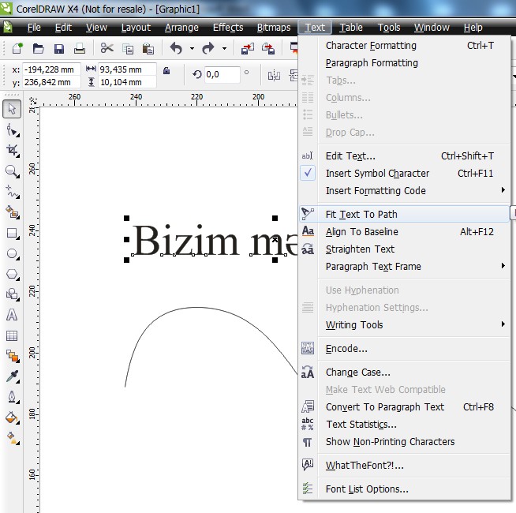Expand Insert Formatting Code submenu
The width and height of the screenshot is (516, 513).
pyautogui.click(x=503, y=190)
